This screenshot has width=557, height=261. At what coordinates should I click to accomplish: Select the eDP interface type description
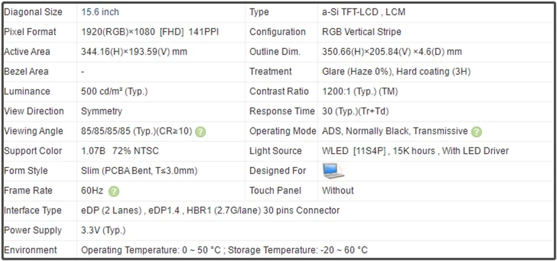tap(211, 210)
